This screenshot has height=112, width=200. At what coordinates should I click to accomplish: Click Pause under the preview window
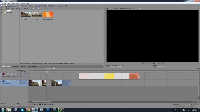(x=151, y=63)
